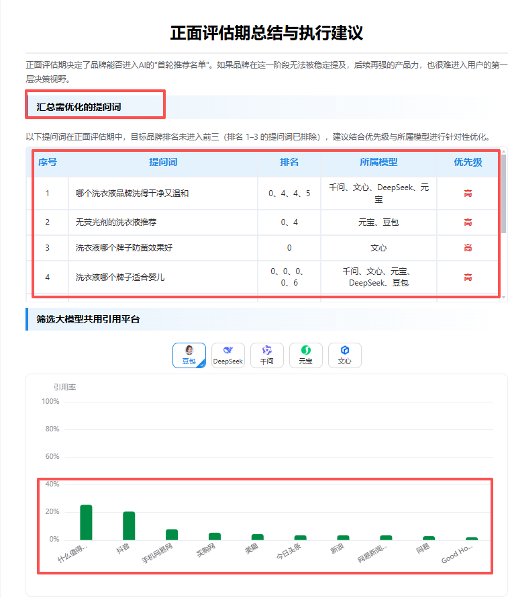Select row 无荧光剂的洗衣液推荐

tap(262, 222)
